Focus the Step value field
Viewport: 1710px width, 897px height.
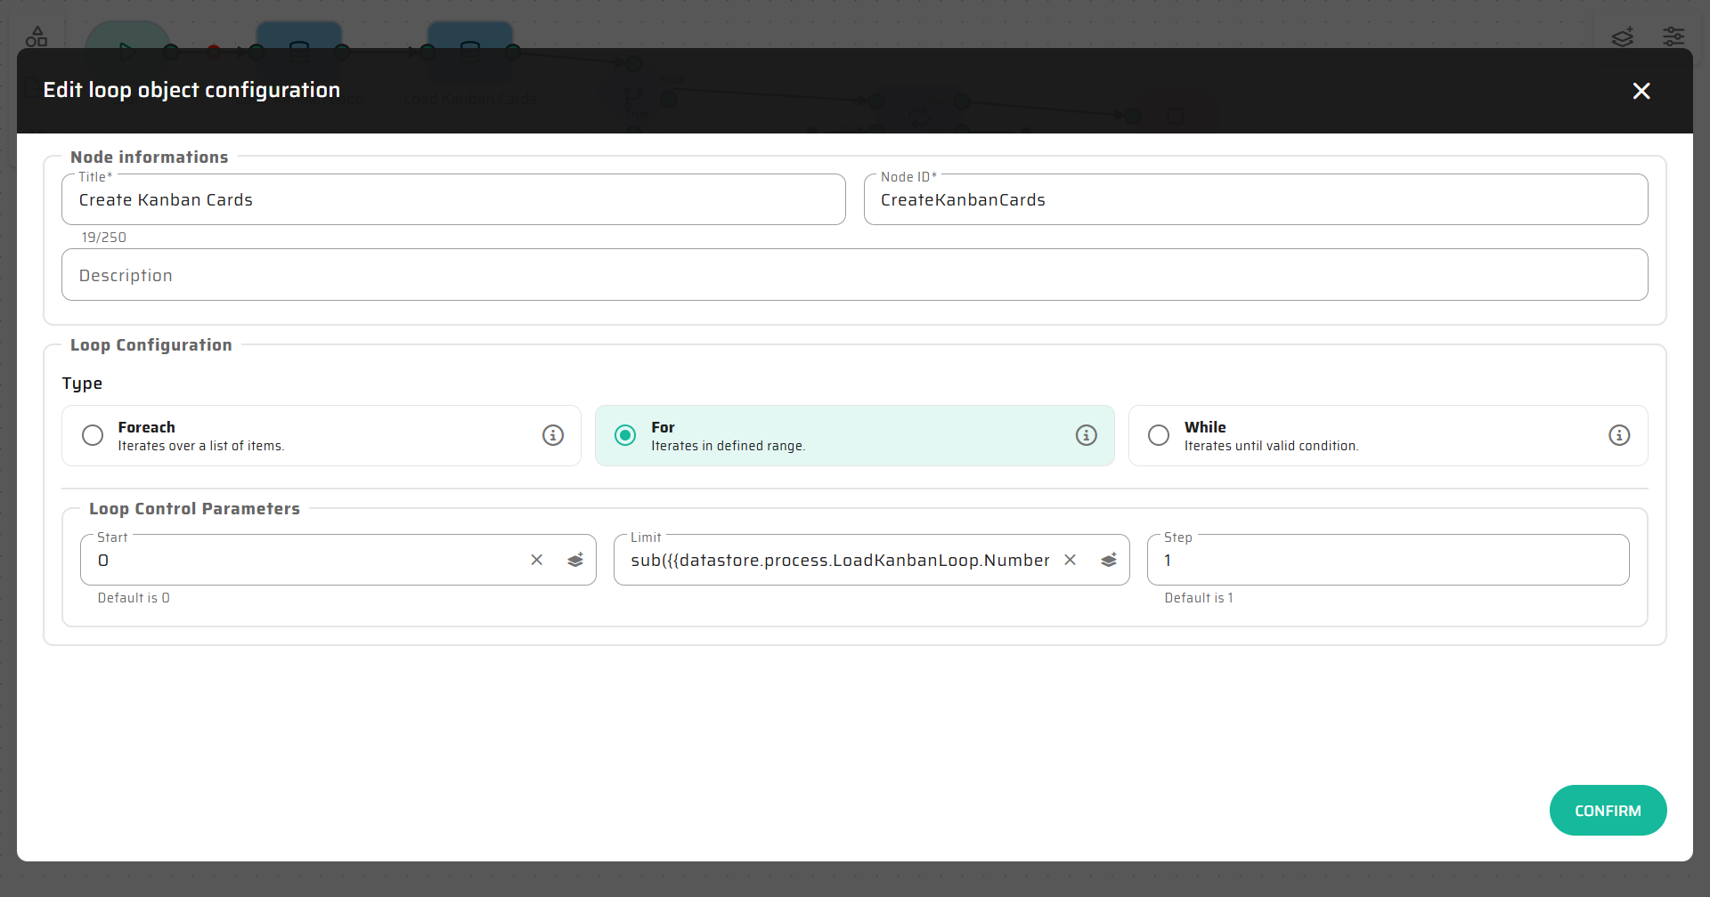pyautogui.click(x=1387, y=561)
